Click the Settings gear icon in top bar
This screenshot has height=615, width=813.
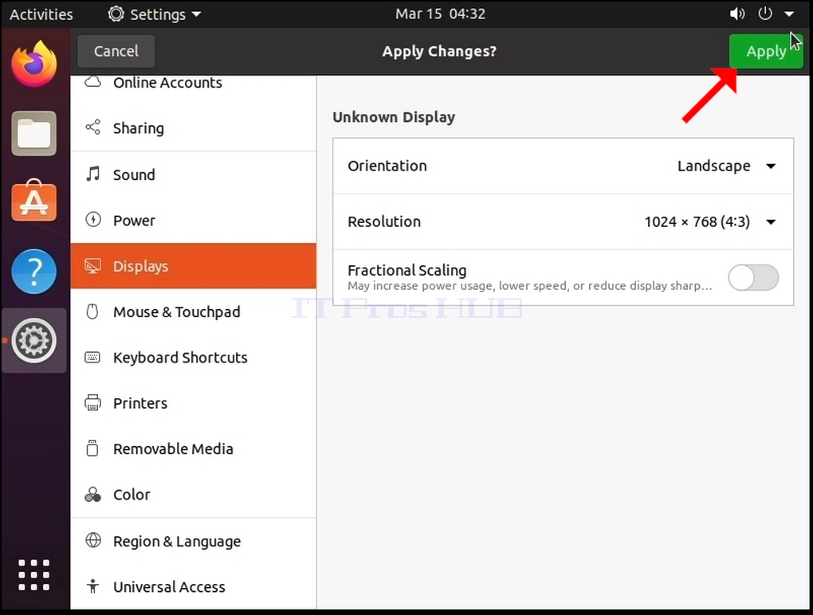(x=116, y=14)
